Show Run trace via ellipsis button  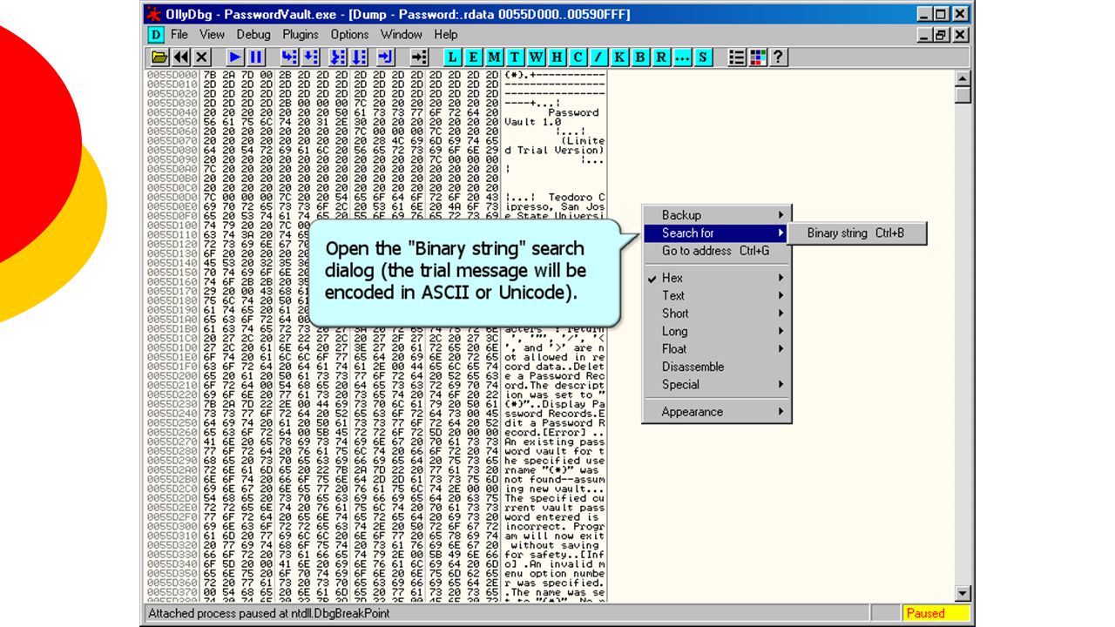click(x=682, y=57)
